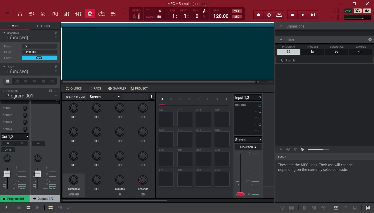Filter browser by PROGRAM
Screen dimensions: 374x213
(288, 52)
